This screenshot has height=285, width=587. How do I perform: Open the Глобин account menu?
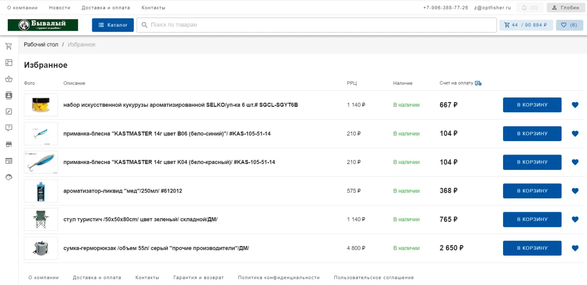tap(565, 7)
